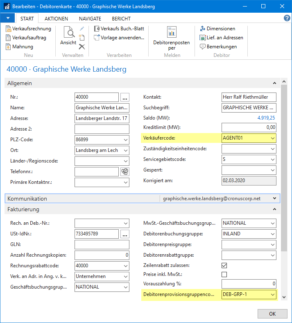Open Dimensionen for this customer

coord(217,29)
